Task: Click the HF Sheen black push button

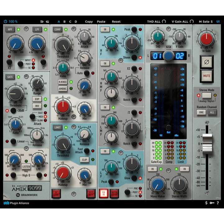Action: (134, 58)
